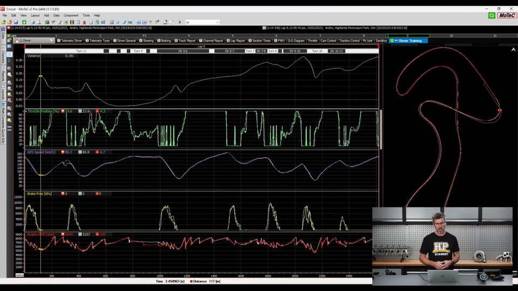518x291 pixels.
Task: Switch to the Pit Limit worksheet tab
Action: tap(367, 40)
